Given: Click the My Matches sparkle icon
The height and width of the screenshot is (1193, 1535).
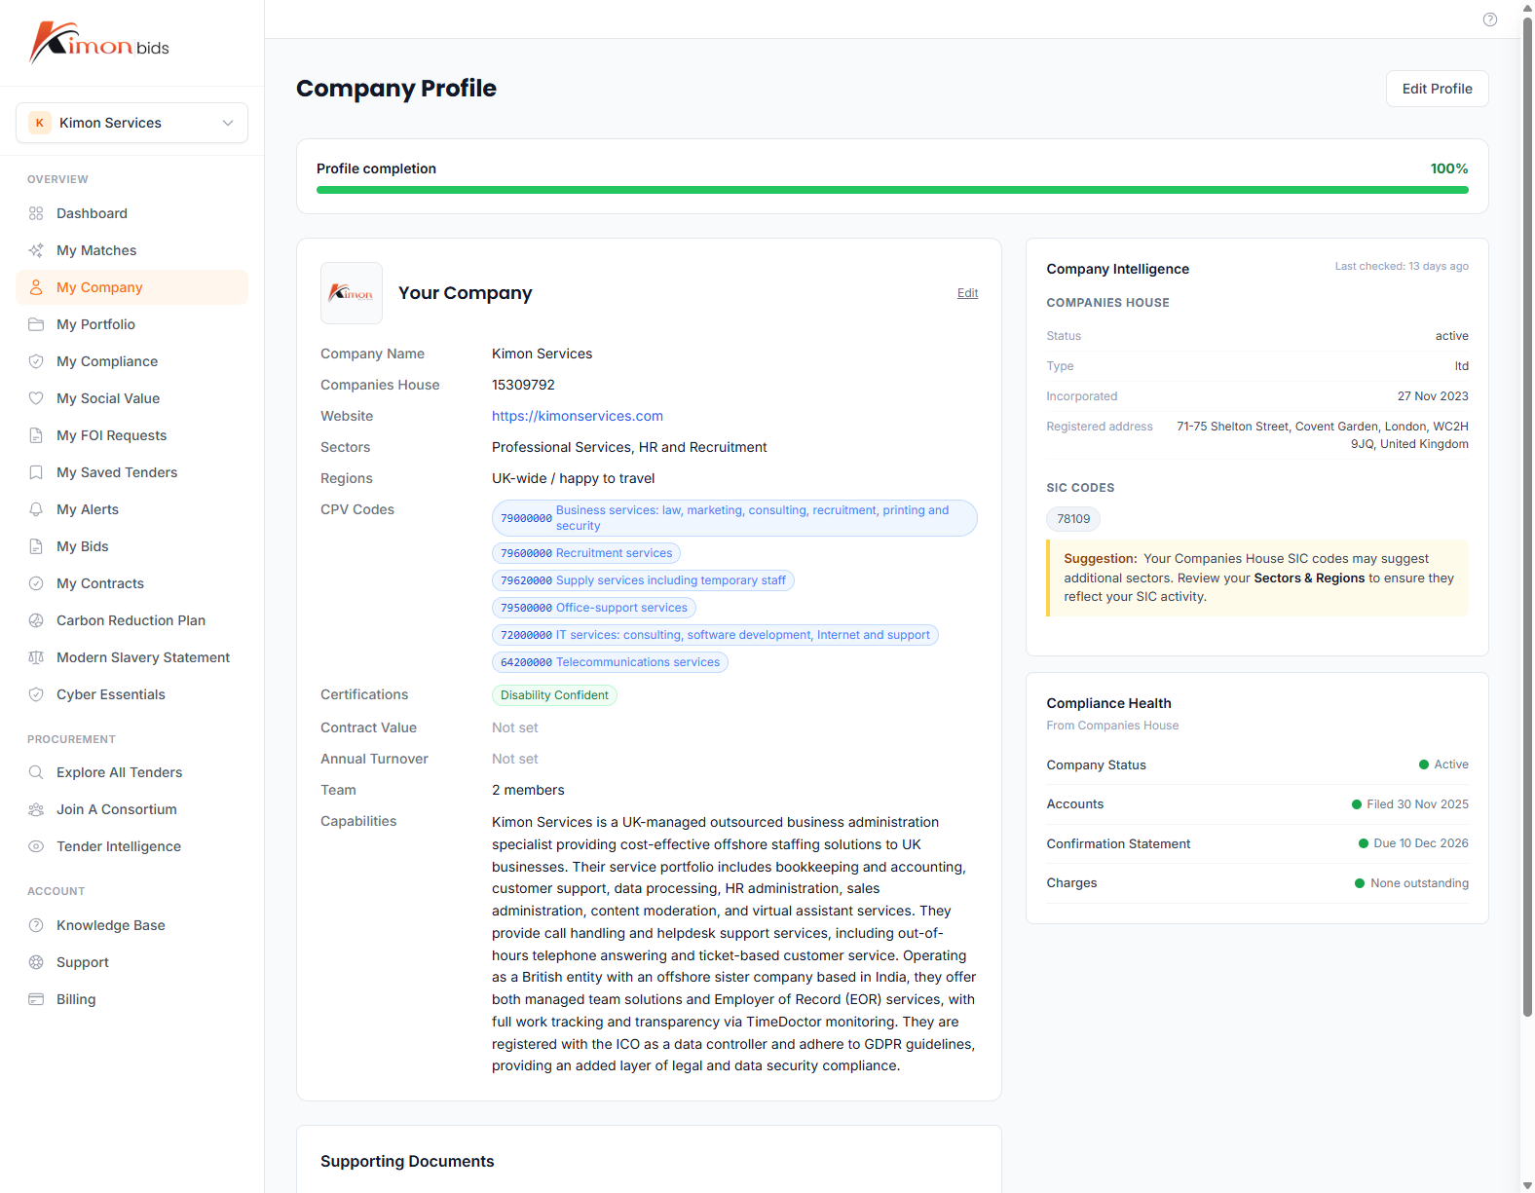Looking at the screenshot, I should (x=36, y=250).
